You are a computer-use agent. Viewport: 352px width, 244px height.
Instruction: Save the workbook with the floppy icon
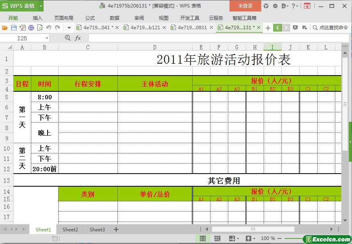coord(14,28)
